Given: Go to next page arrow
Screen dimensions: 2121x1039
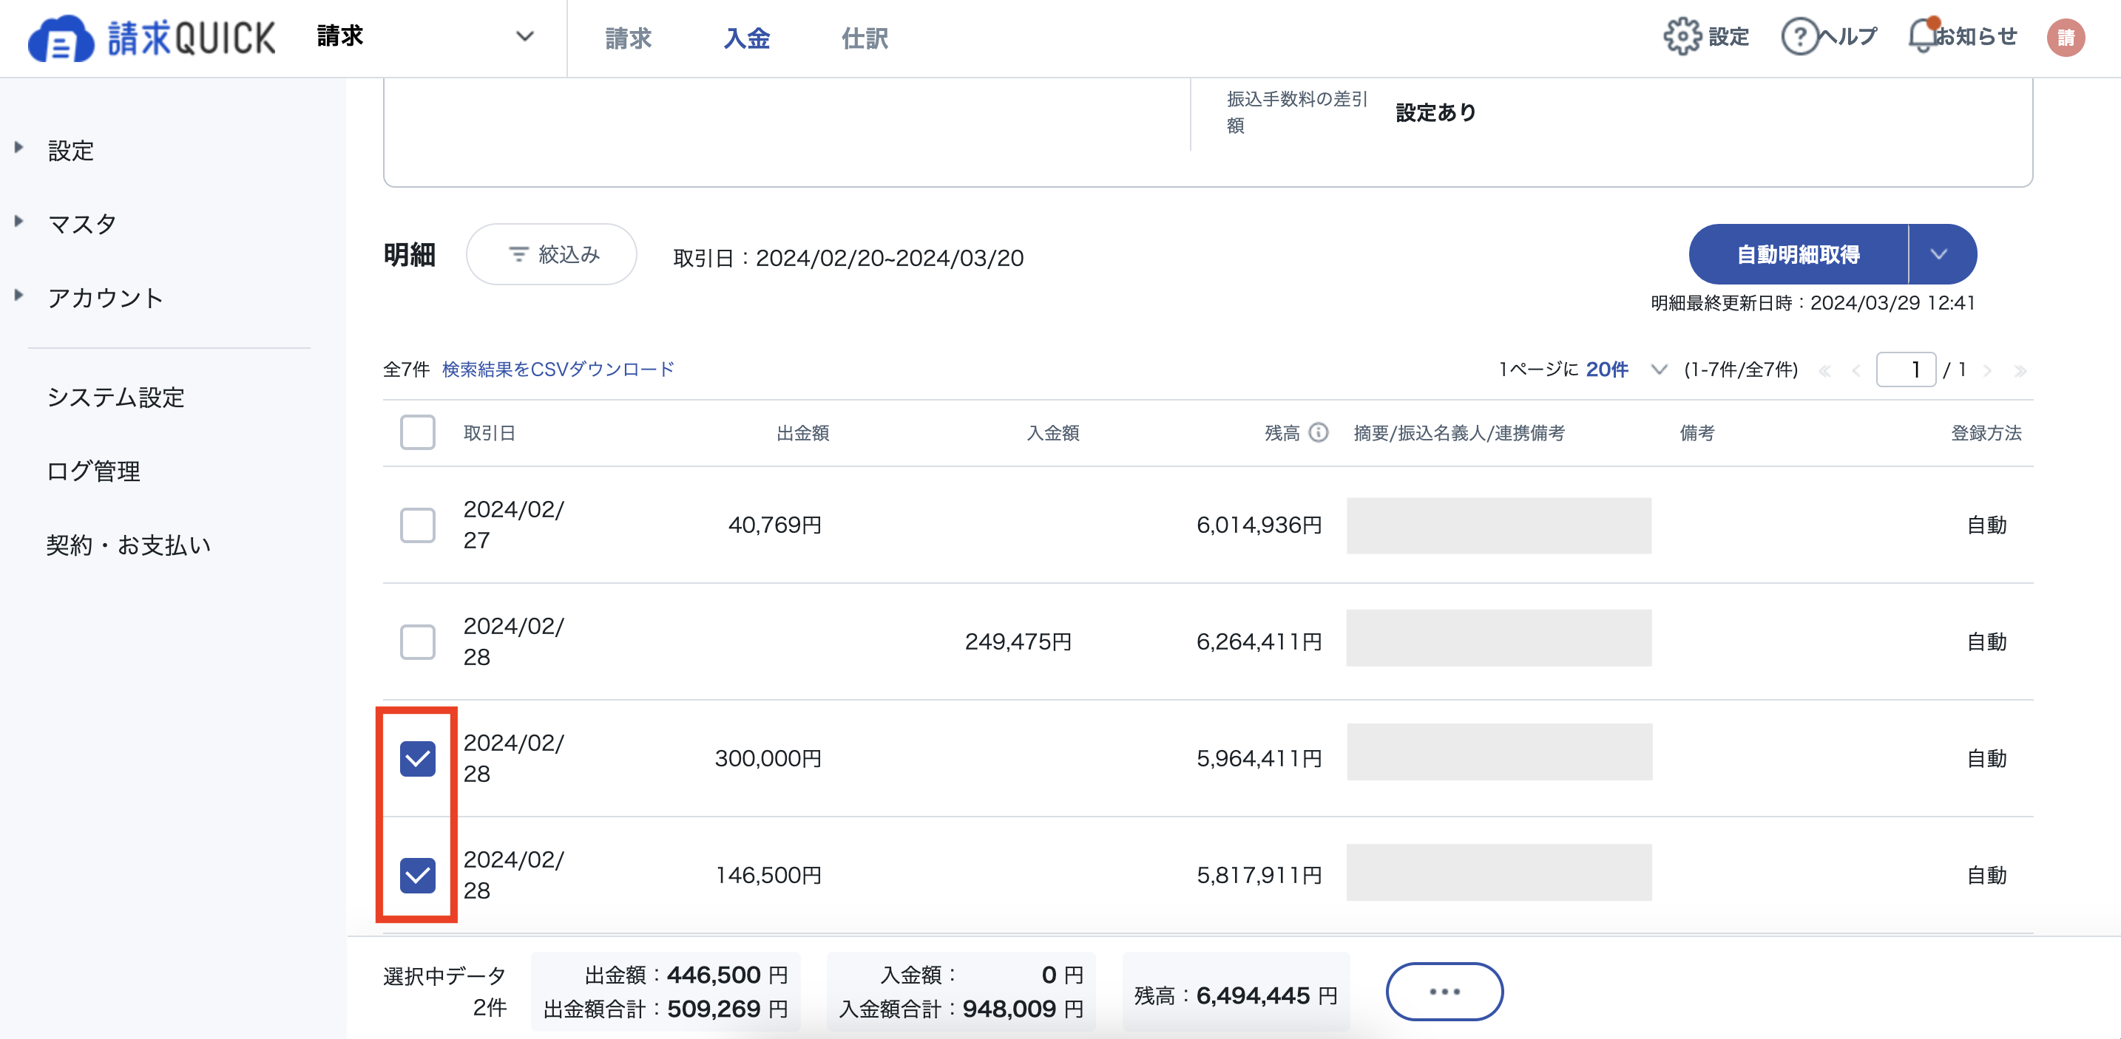Looking at the screenshot, I should tap(1988, 371).
